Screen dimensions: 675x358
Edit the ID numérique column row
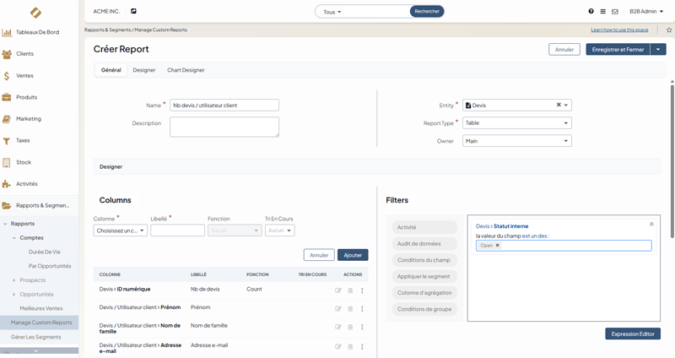point(338,290)
